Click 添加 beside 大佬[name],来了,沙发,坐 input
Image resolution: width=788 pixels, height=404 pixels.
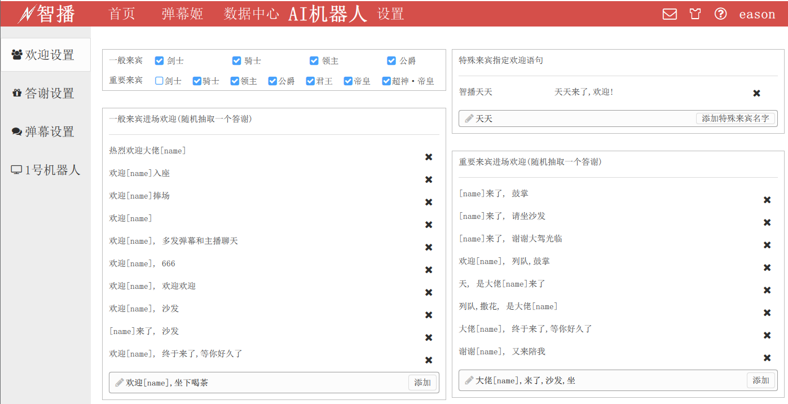point(761,380)
